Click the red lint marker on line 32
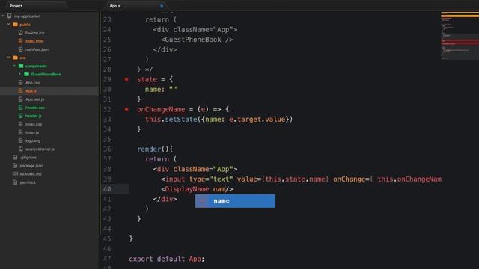The image size is (479, 269). pyautogui.click(x=126, y=109)
